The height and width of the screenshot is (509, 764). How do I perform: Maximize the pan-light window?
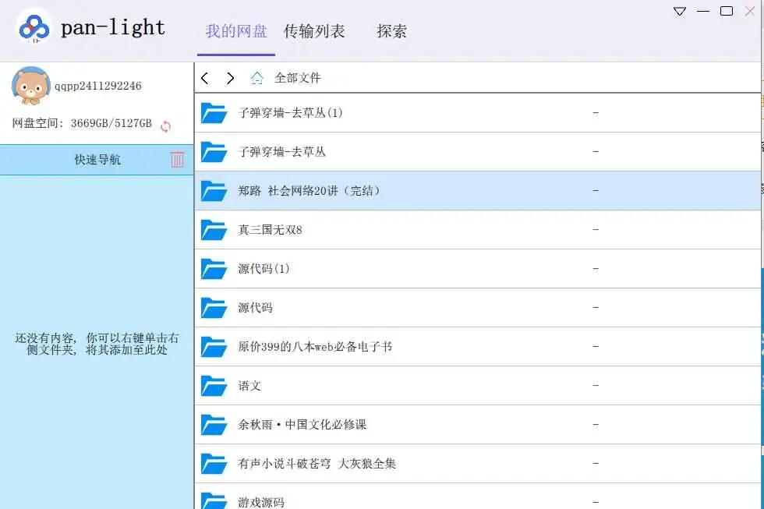click(727, 11)
